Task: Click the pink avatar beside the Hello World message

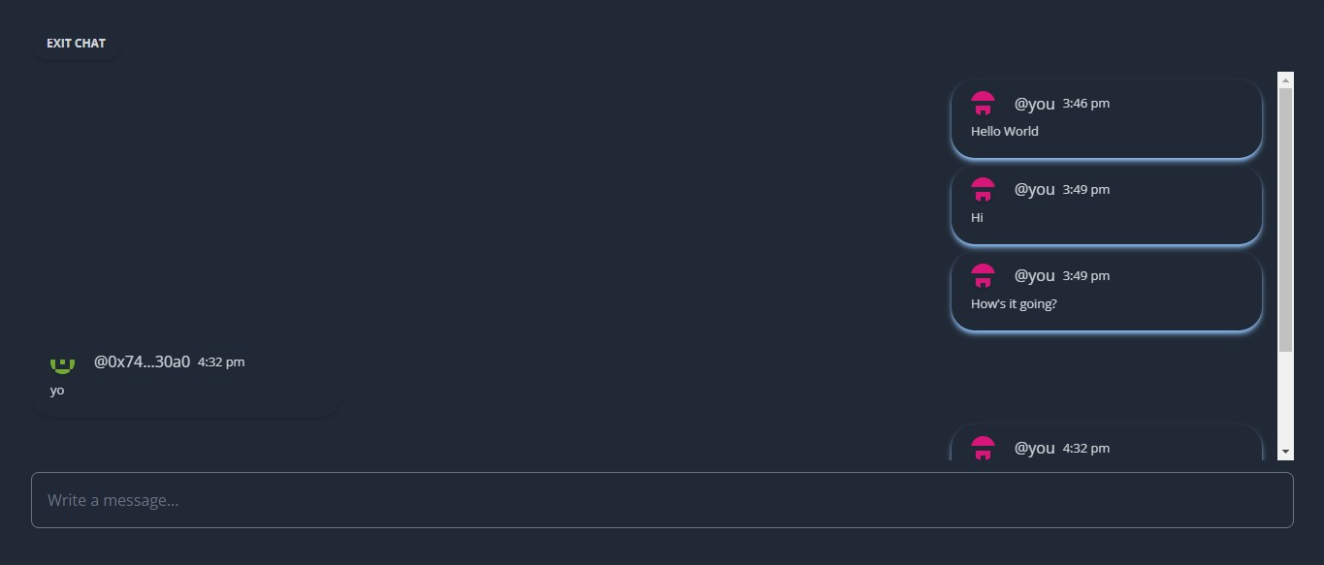Action: [x=983, y=103]
